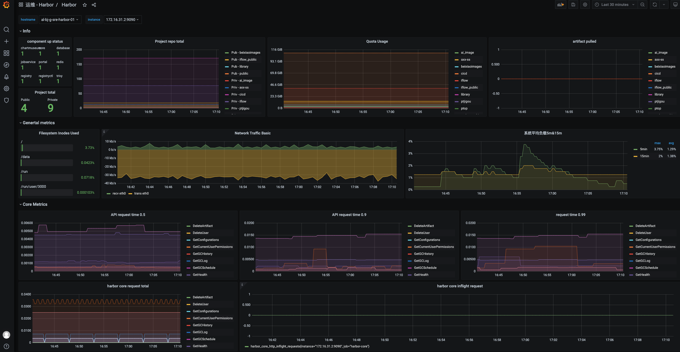Open the Alerting bell icon
680x352 pixels.
coord(6,77)
